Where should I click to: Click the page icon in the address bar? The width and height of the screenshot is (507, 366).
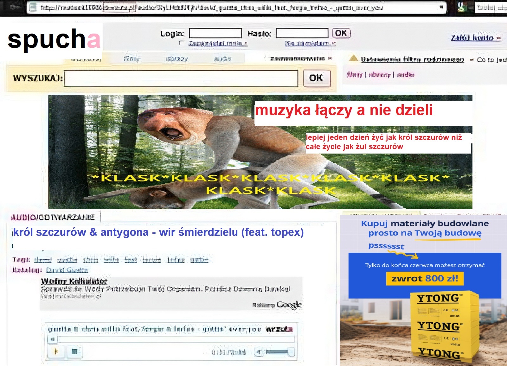point(33,7)
